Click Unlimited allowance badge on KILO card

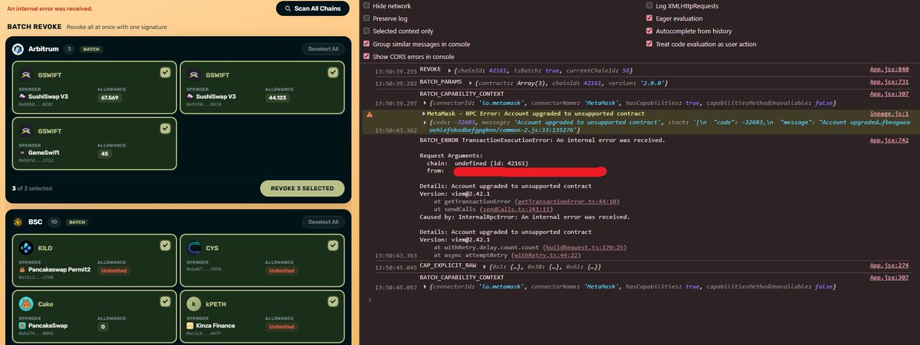[x=113, y=271]
